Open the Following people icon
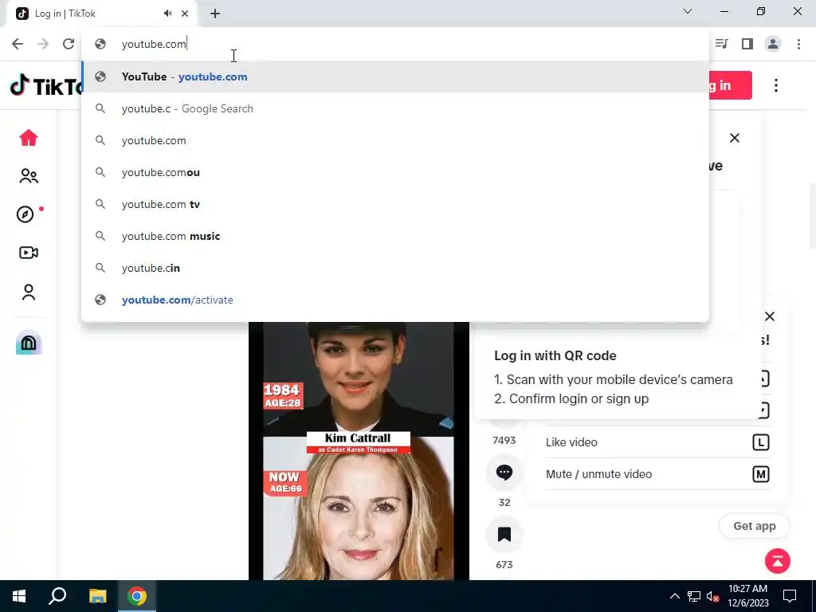 (29, 176)
